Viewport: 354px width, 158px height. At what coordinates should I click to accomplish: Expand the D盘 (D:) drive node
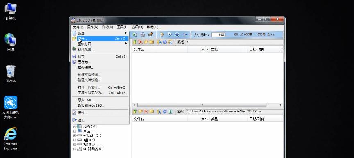(75, 140)
